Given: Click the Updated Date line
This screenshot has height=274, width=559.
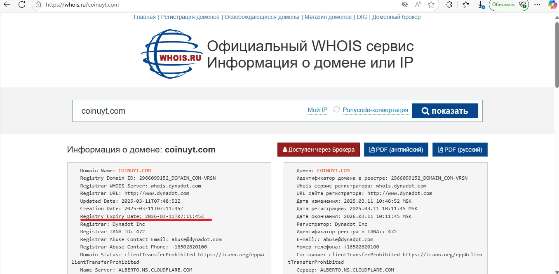Looking at the screenshot, I should [x=130, y=201].
